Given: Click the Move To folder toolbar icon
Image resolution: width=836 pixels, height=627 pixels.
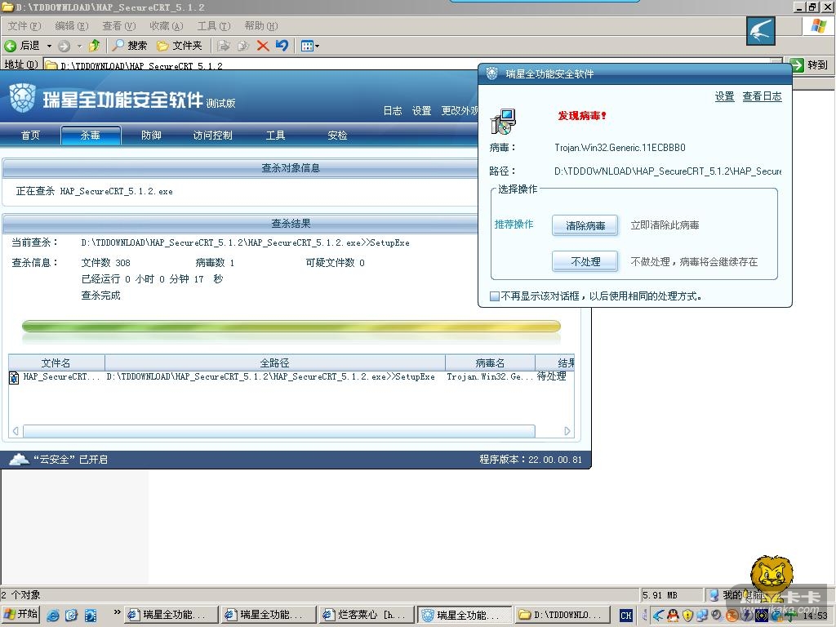Looking at the screenshot, I should pos(224,46).
